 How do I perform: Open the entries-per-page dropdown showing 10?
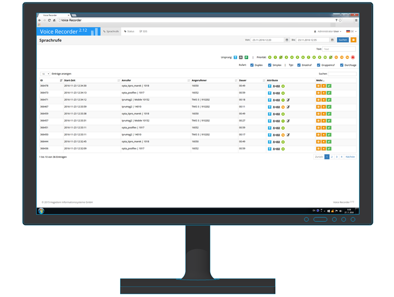(45, 74)
